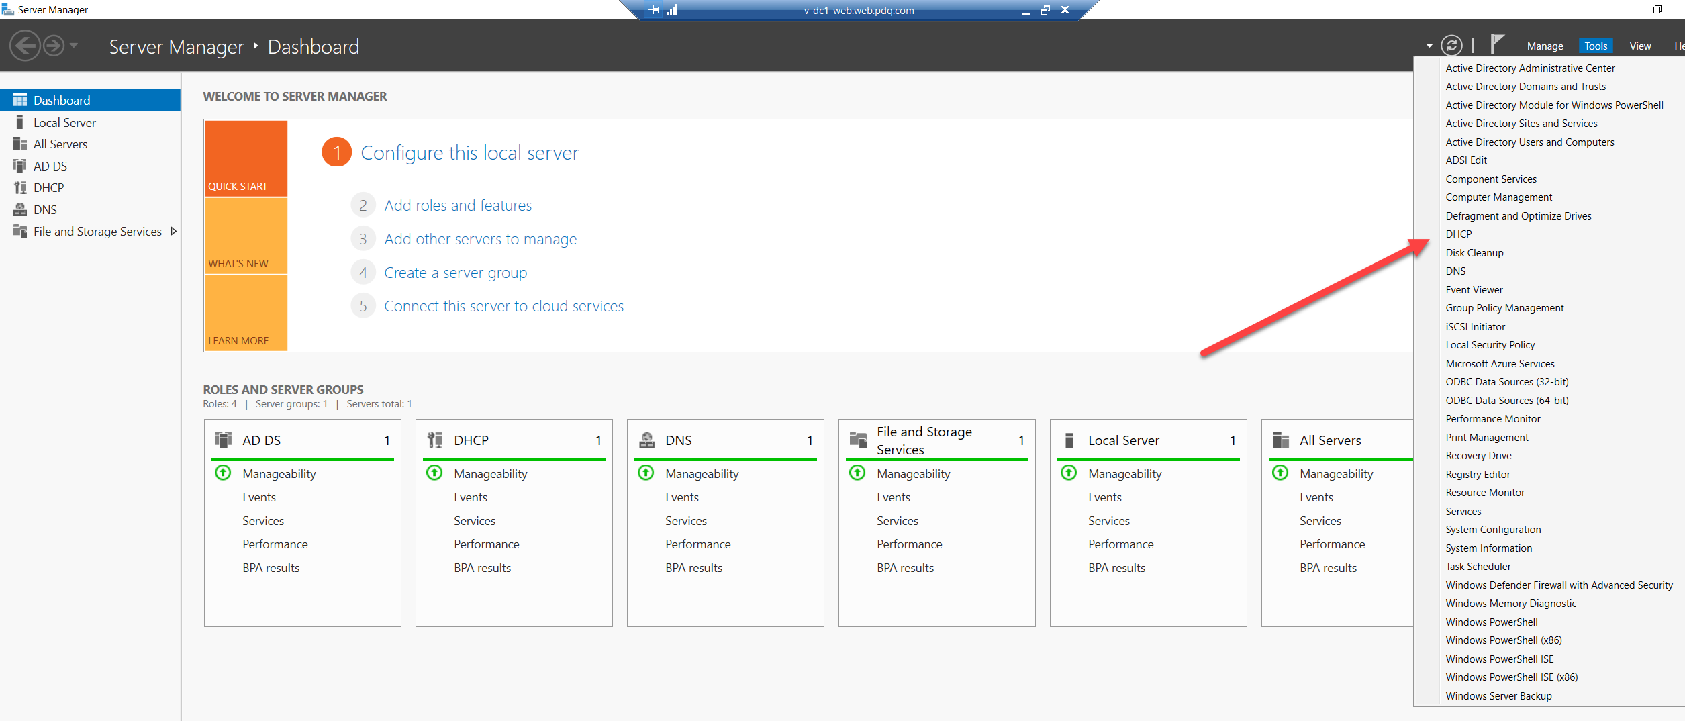The image size is (1685, 721).
Task: Select the WHAT'S NEW tile
Action: pos(246,236)
